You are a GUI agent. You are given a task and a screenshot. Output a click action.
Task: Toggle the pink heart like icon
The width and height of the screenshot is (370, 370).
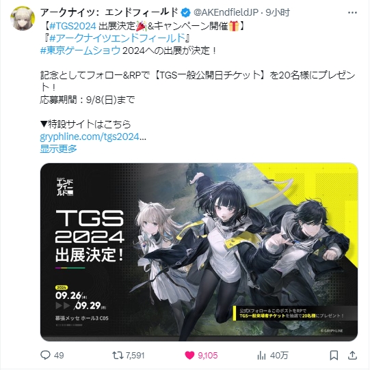[189, 355]
